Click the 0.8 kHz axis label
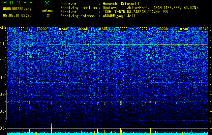Viewport: 212px width, 135px height. pyautogui.click(x=3, y=94)
